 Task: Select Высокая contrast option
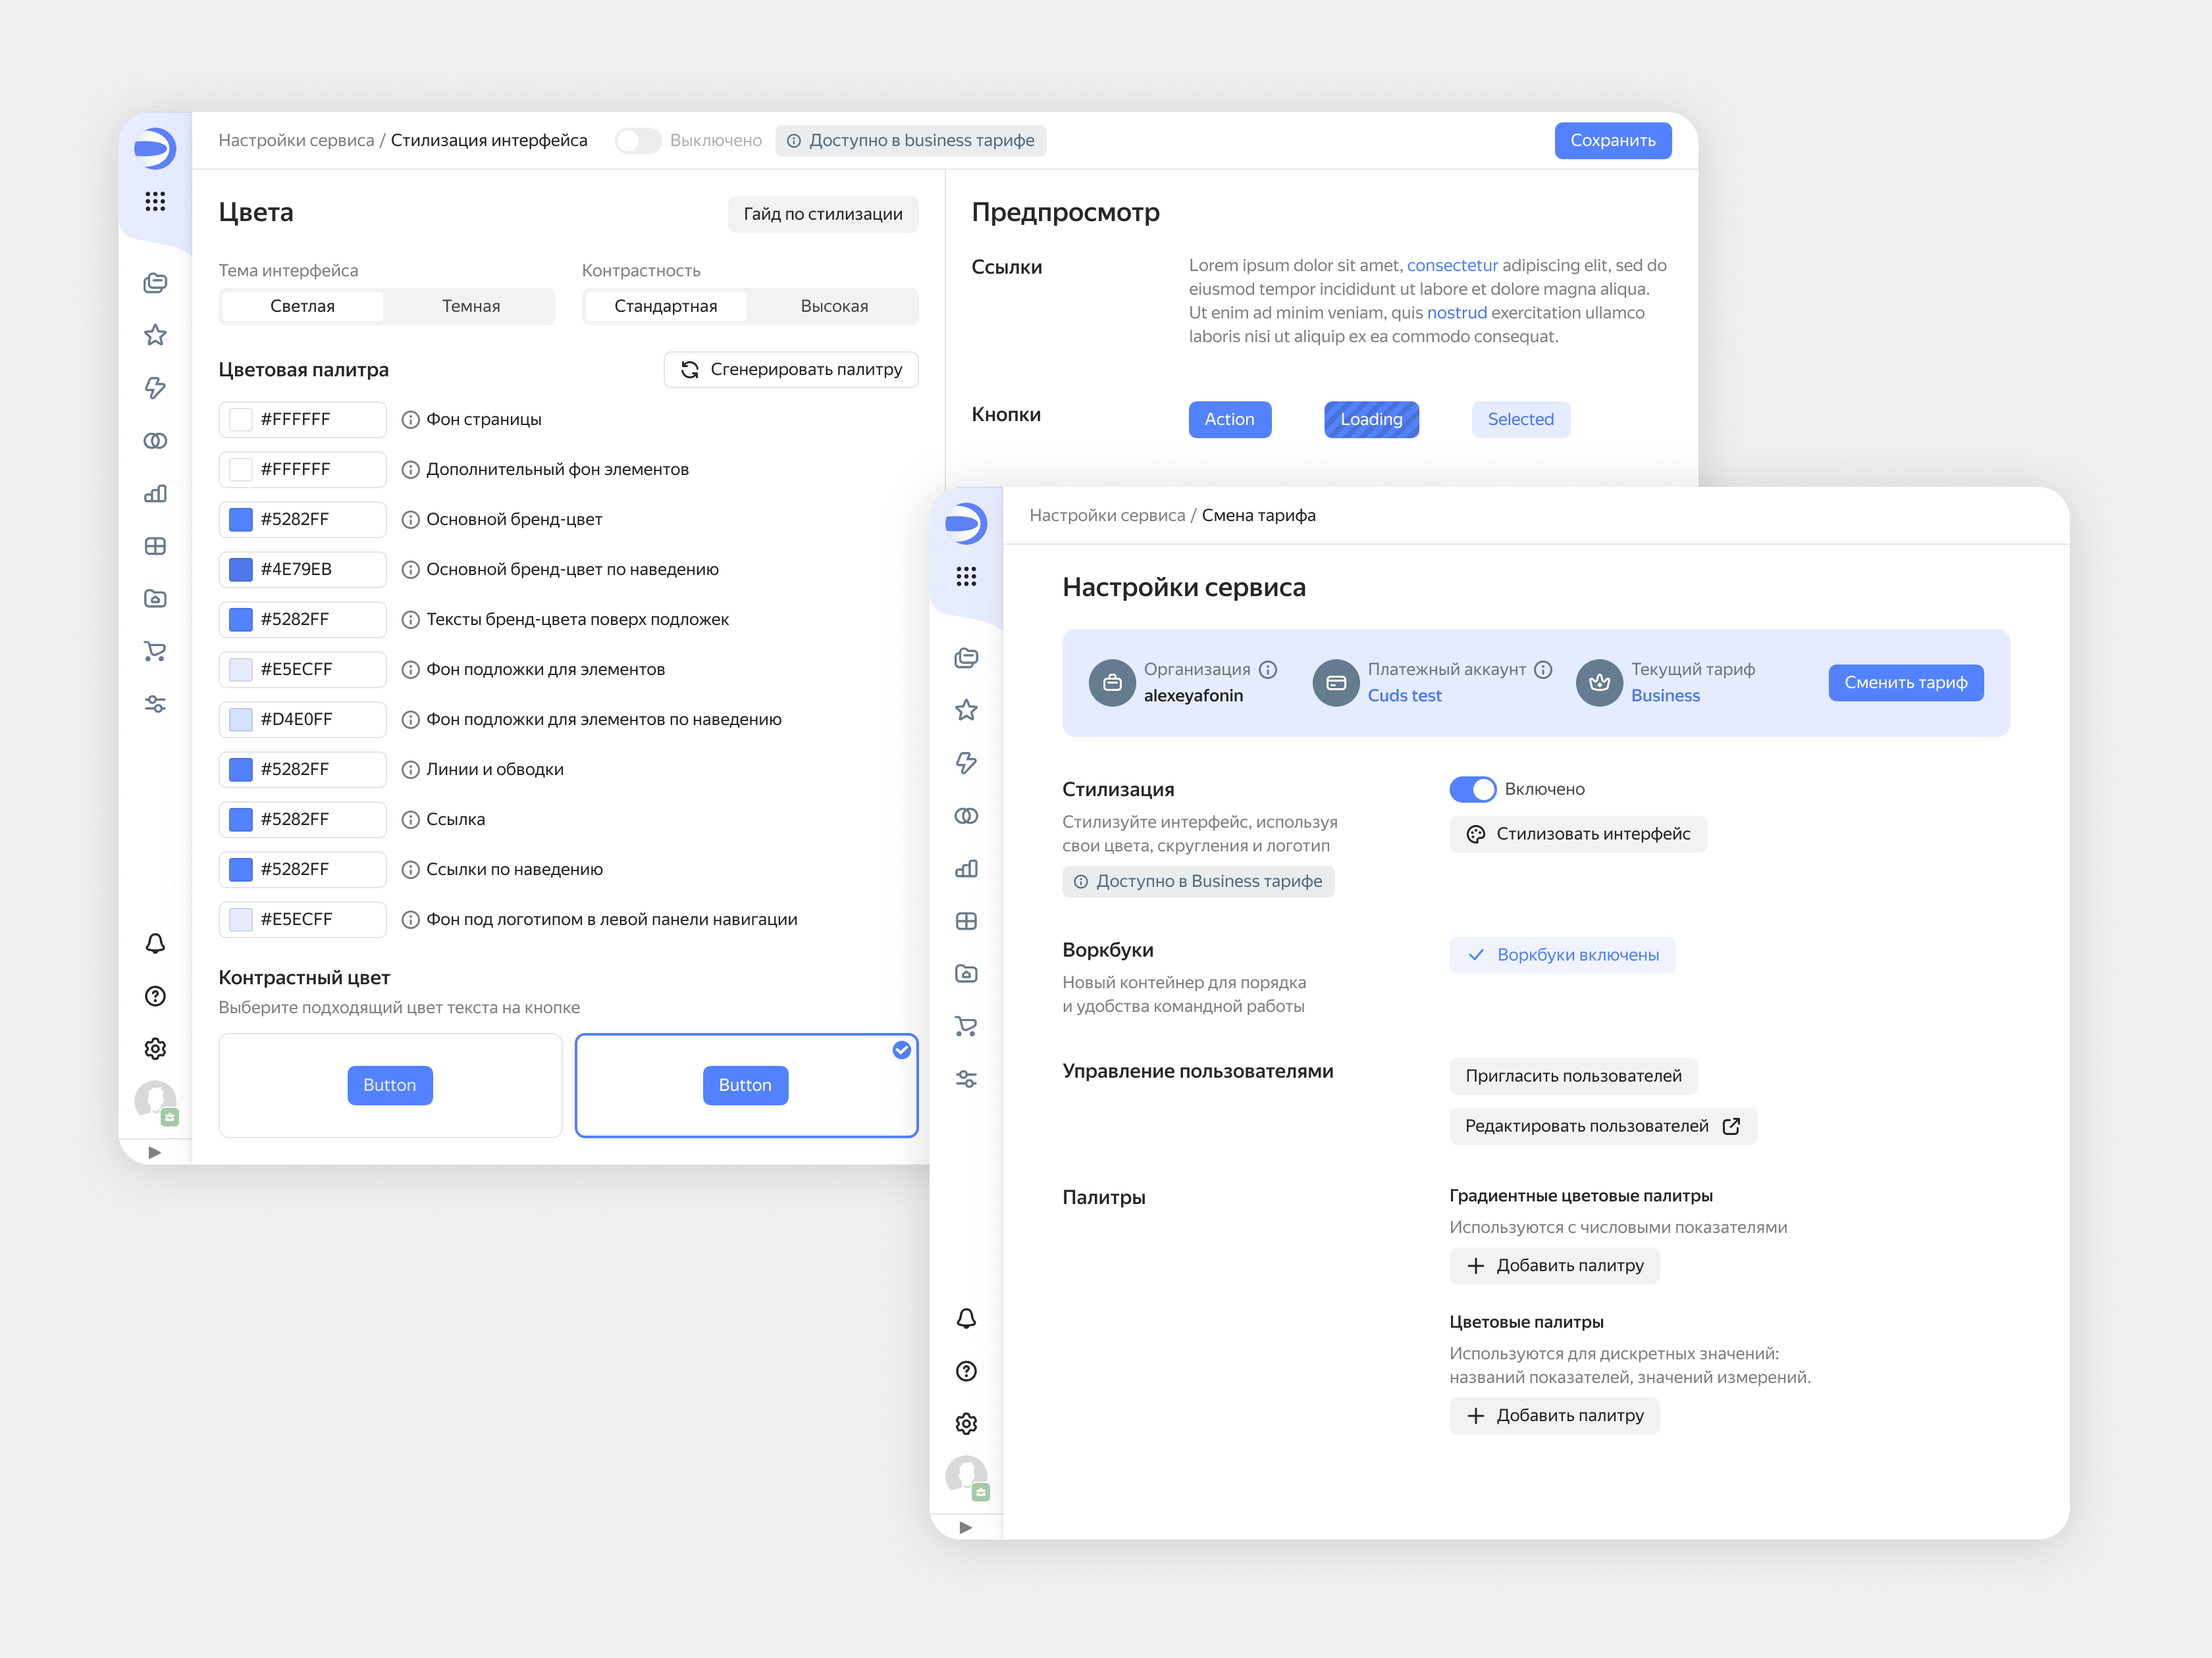(834, 306)
